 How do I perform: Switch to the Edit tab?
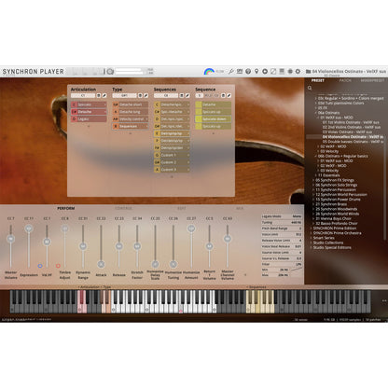coord(182,208)
